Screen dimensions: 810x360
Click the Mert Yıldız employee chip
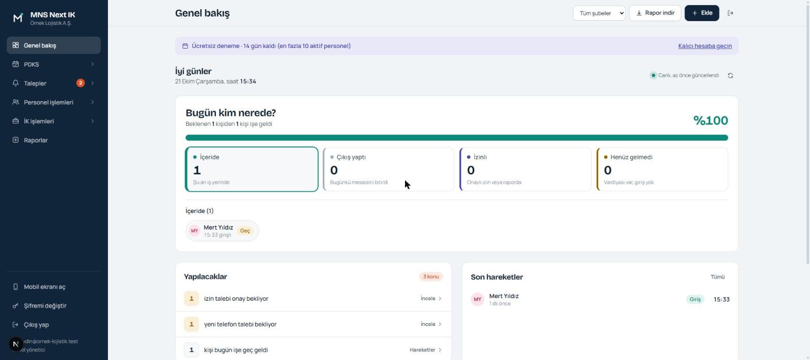(x=222, y=231)
